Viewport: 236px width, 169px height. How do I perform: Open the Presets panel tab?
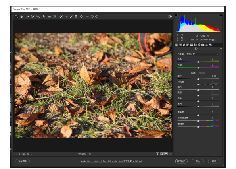coord(207,45)
